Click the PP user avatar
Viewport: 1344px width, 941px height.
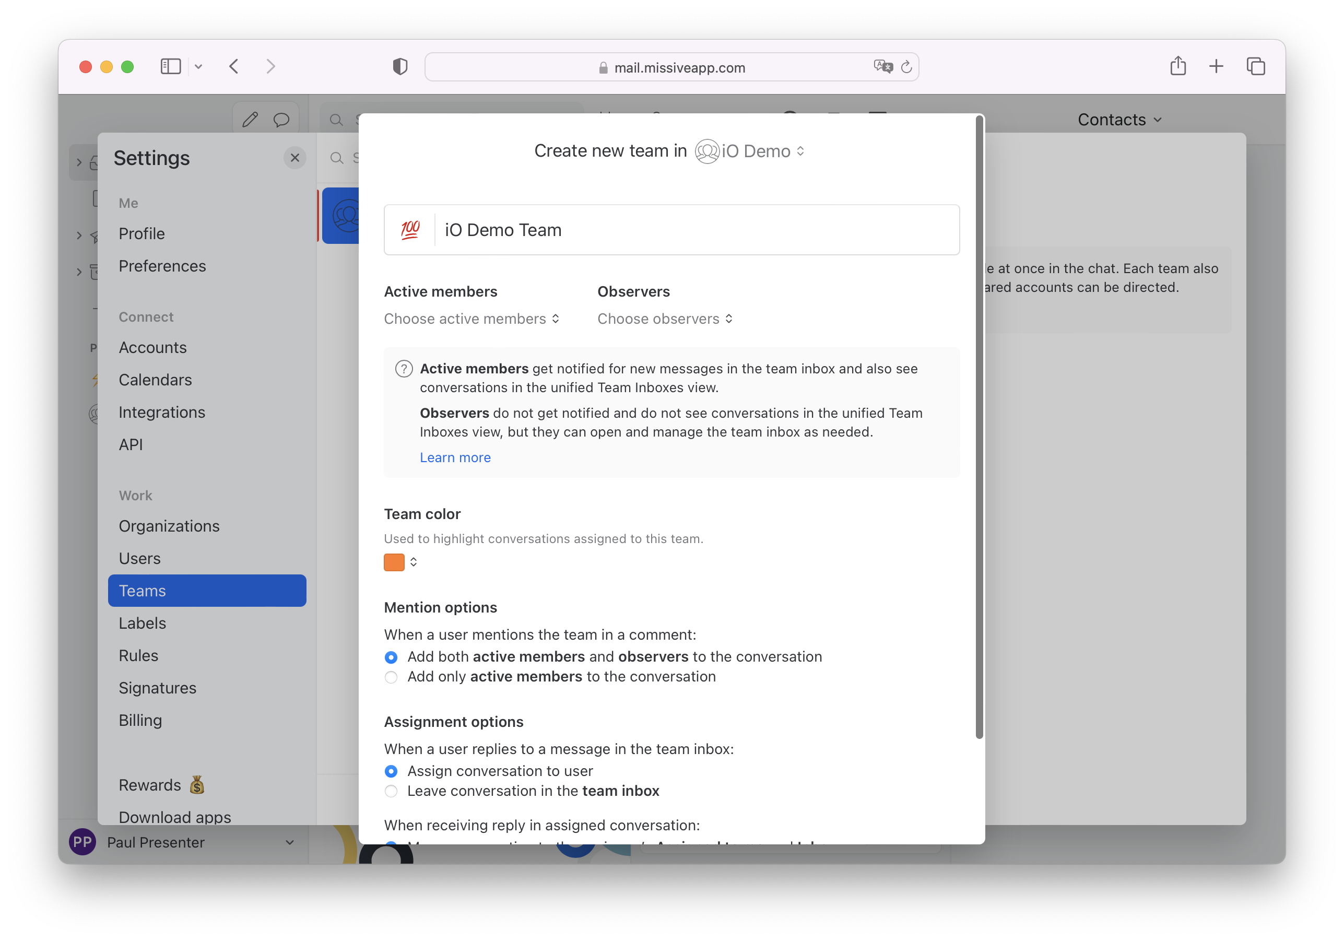(x=82, y=842)
